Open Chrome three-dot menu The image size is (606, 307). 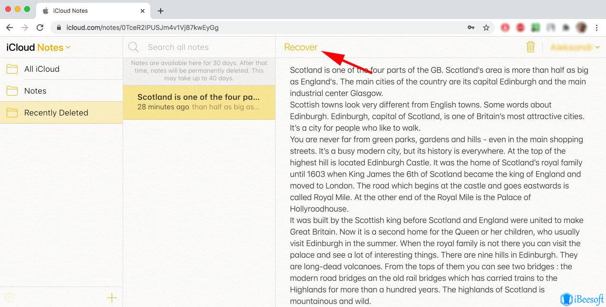tap(597, 28)
